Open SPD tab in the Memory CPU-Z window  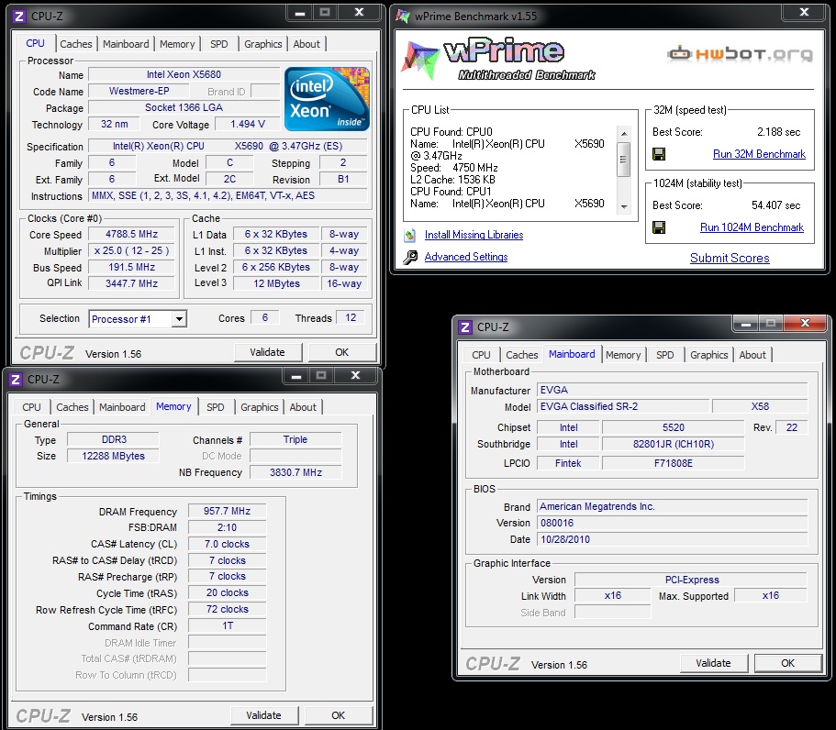point(216,407)
